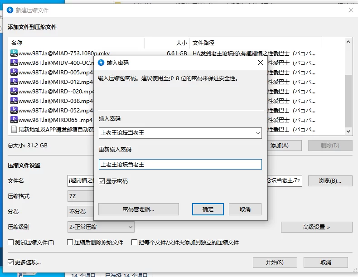Click the 重新输入密码 confirmation field
The height and width of the screenshot is (277, 358).
[180, 165]
